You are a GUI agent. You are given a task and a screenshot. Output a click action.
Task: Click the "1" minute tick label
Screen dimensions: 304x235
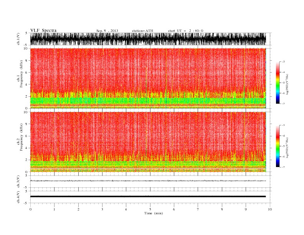[x=54, y=209]
